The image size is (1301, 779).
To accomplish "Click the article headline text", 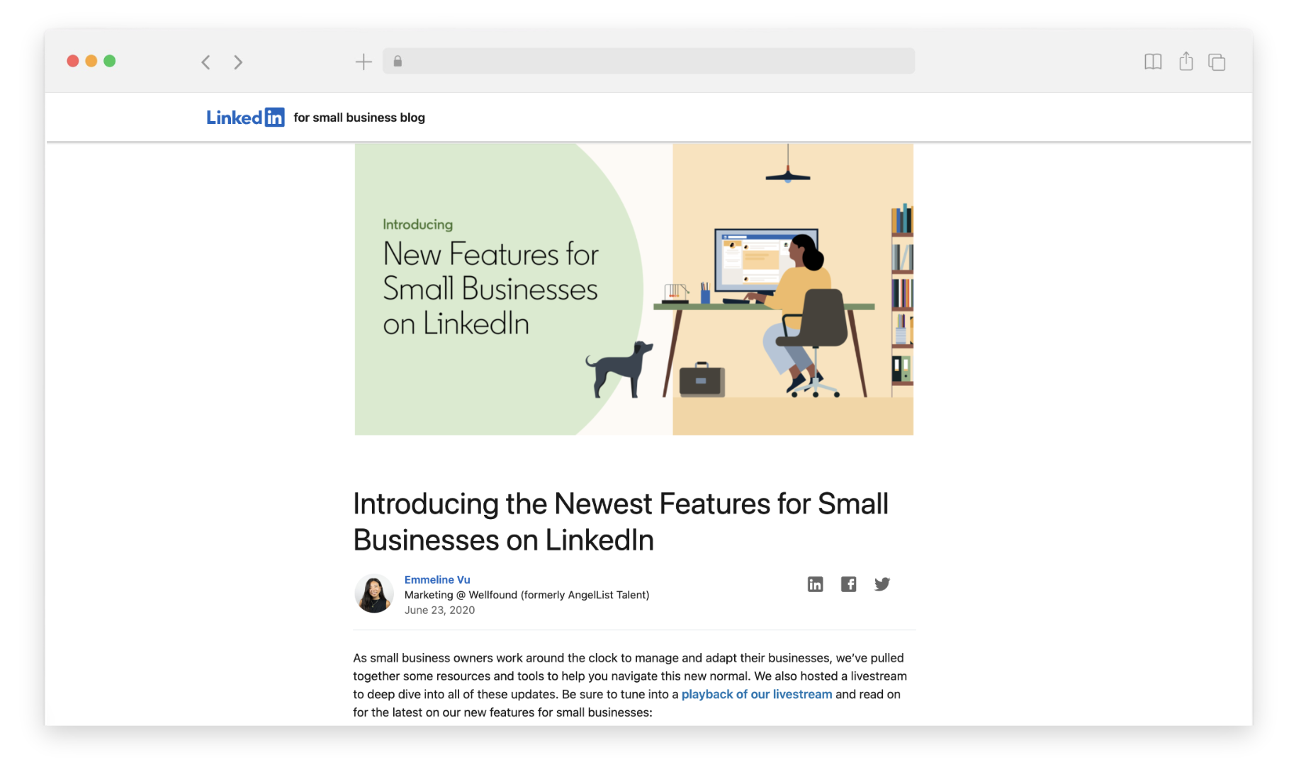I will (x=621, y=522).
